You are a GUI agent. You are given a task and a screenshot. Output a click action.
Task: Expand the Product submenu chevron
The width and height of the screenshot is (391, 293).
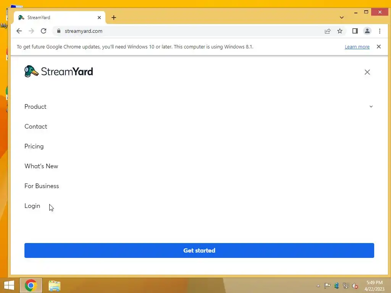tap(371, 106)
